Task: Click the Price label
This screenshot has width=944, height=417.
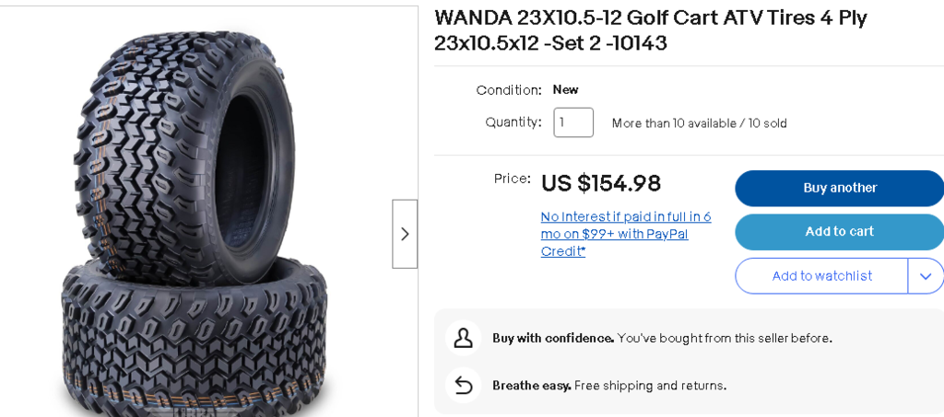Action: [513, 179]
